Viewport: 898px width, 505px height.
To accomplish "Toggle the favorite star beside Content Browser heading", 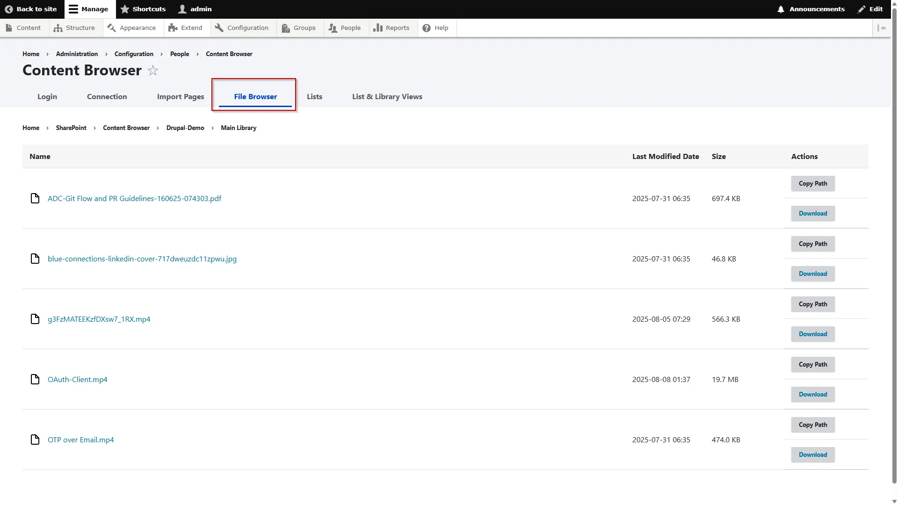I will (152, 71).
